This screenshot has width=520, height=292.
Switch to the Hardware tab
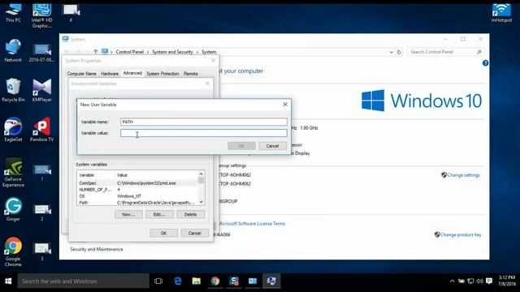click(x=110, y=74)
